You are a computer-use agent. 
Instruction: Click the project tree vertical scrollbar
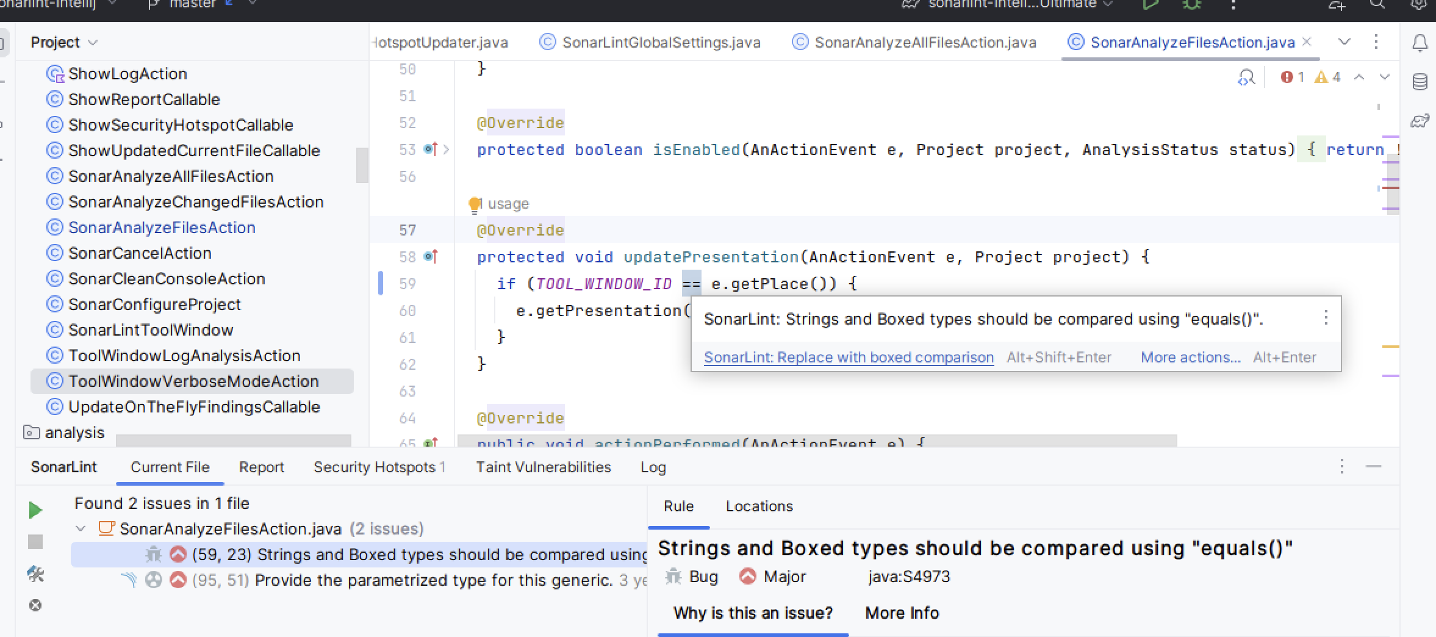click(x=362, y=165)
